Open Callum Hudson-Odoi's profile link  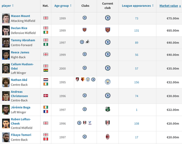[x=22, y=66]
